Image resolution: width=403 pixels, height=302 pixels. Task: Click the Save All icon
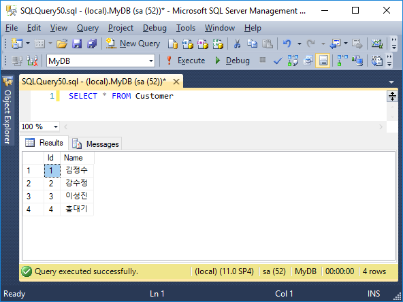[92, 44]
